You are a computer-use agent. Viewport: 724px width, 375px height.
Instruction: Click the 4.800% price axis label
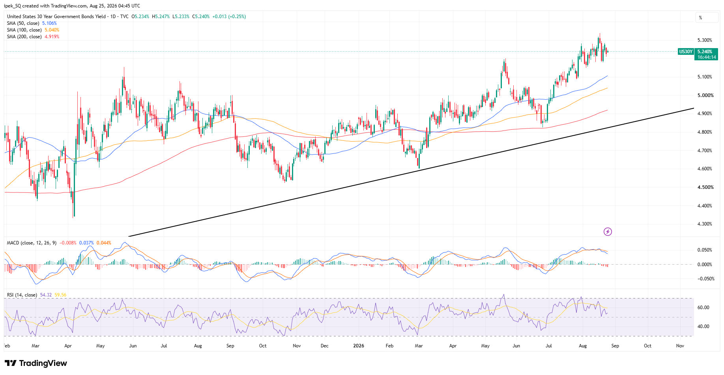point(705,132)
